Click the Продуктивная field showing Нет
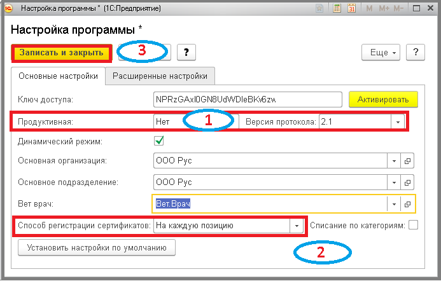The height and width of the screenshot is (281, 441). [x=196, y=121]
